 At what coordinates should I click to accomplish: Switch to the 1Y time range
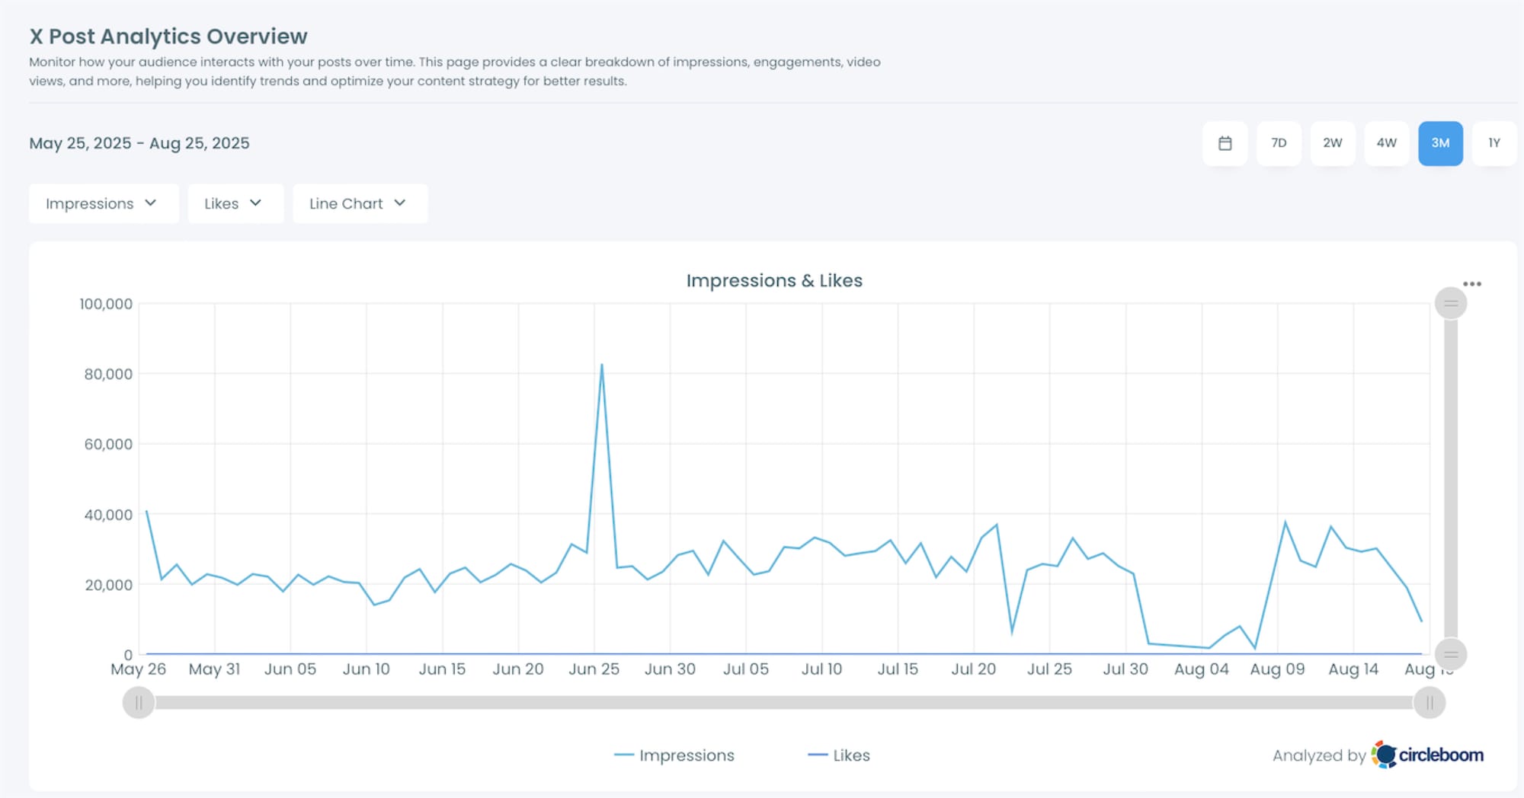click(x=1494, y=143)
